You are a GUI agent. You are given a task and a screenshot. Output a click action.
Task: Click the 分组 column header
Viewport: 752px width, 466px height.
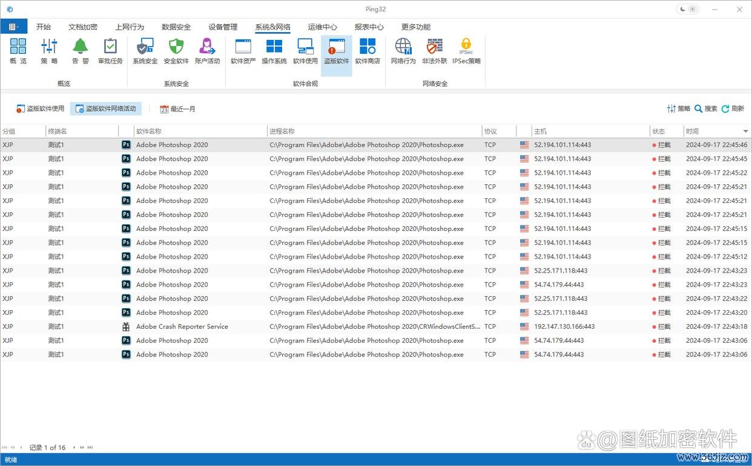coord(23,131)
